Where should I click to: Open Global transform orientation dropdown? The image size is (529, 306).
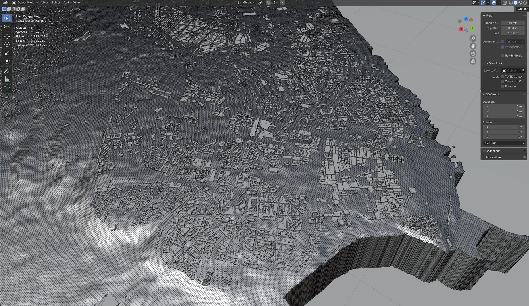click(x=246, y=3)
